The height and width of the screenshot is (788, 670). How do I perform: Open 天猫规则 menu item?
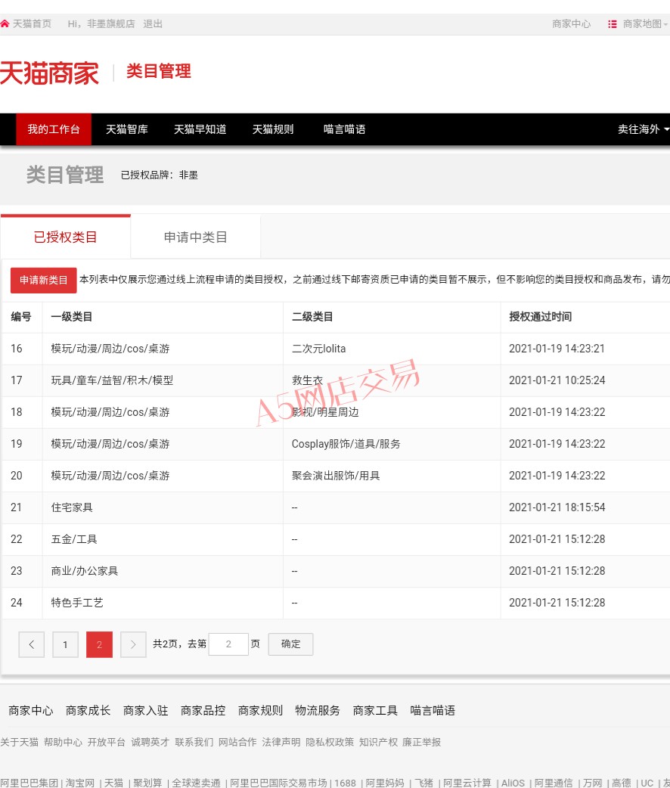tap(273, 129)
